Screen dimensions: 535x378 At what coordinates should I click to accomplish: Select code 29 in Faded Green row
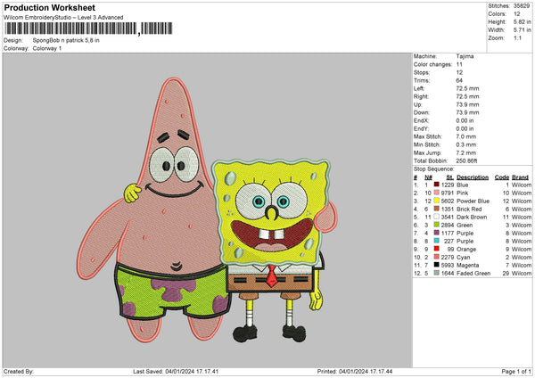pos(506,274)
